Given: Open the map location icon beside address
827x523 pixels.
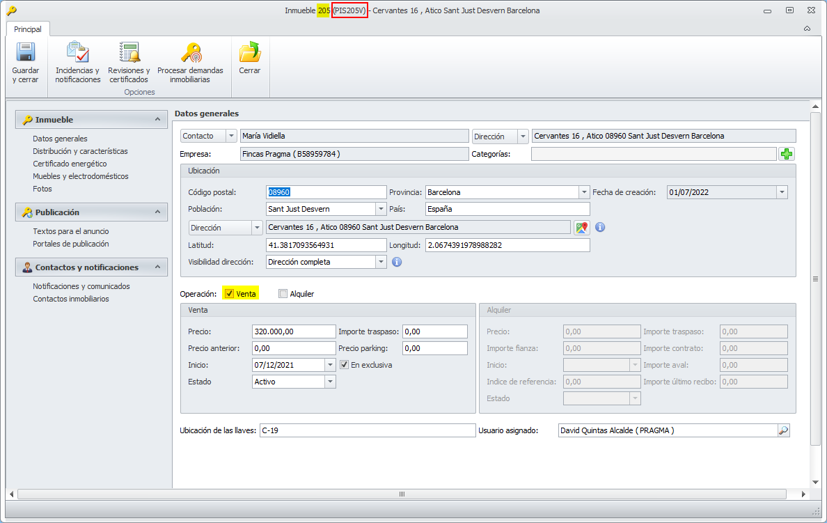Looking at the screenshot, I should [x=581, y=228].
